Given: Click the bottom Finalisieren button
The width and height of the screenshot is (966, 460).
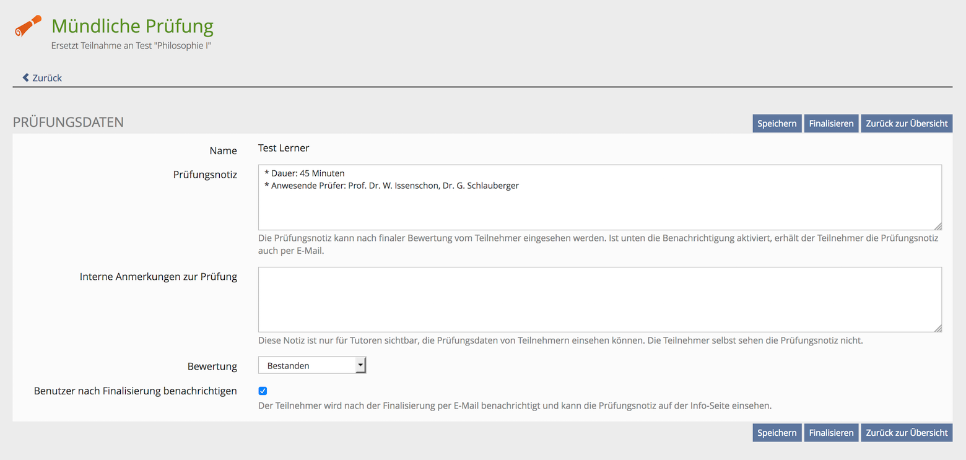Looking at the screenshot, I should (x=831, y=433).
